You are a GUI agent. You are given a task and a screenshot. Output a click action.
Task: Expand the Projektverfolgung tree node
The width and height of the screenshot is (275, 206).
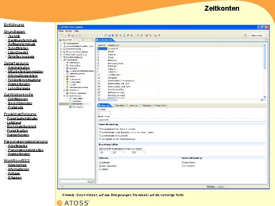[x=61, y=57]
